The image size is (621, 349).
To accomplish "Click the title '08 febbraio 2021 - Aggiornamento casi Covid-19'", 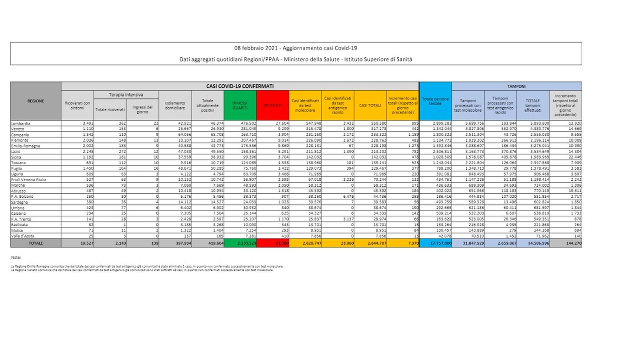I will pos(296,49).
